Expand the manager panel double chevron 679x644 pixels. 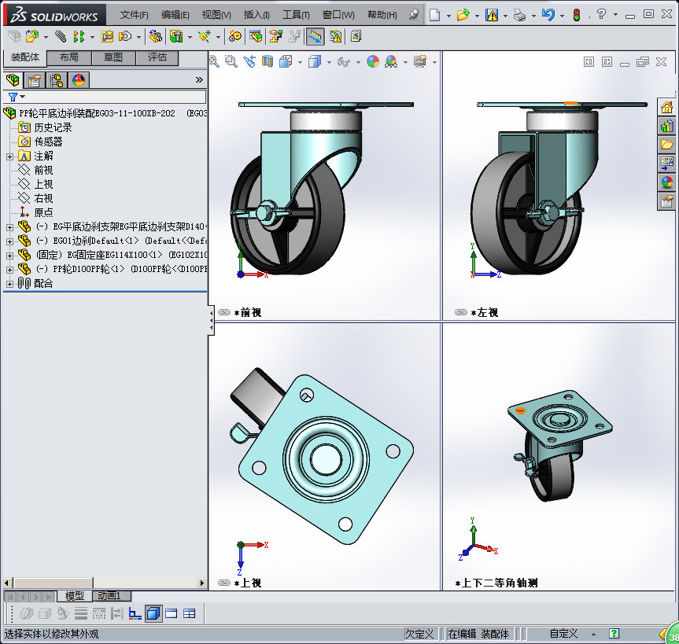pos(199,79)
